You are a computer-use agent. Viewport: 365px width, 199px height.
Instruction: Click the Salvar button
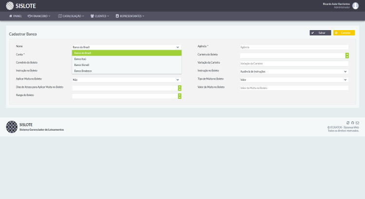point(320,33)
